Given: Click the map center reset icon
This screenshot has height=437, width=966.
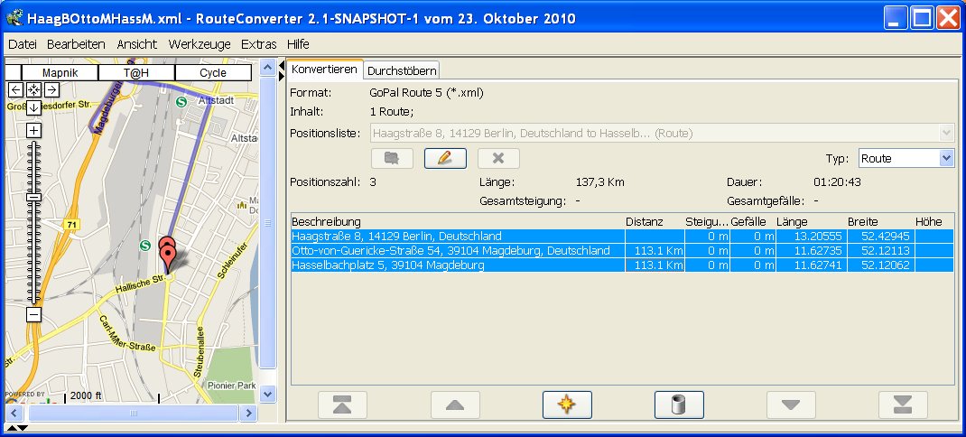Looking at the screenshot, I should (34, 90).
